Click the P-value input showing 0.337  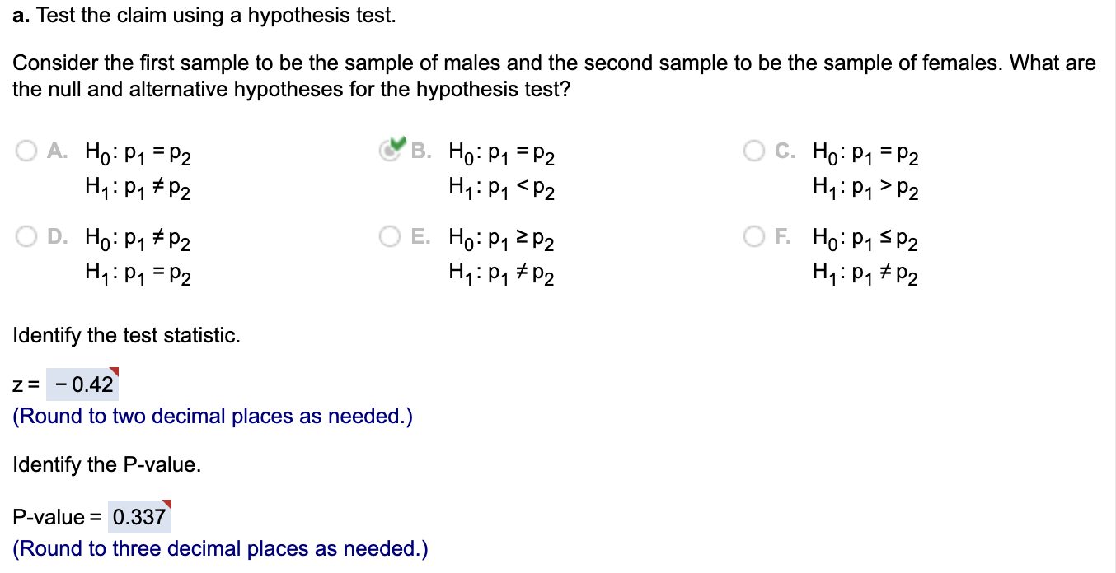click(138, 515)
